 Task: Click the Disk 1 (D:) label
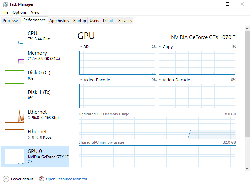[x=39, y=92]
